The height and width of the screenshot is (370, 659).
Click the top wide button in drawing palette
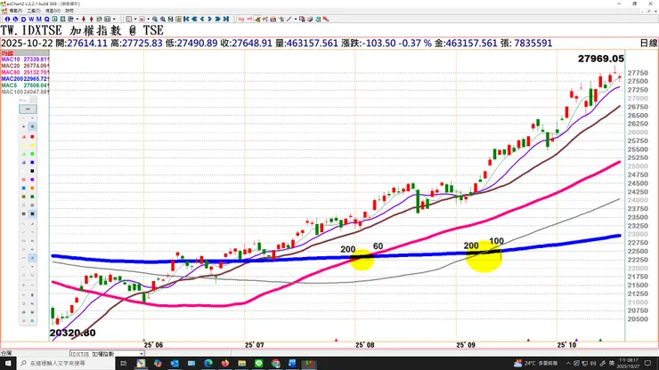point(28,109)
